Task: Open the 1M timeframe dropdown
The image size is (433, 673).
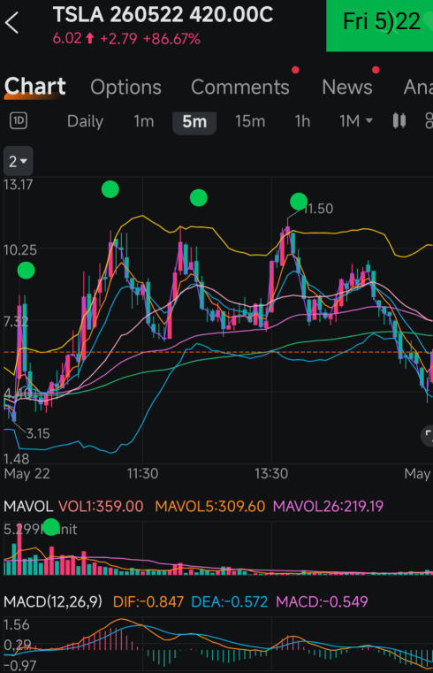Action: point(355,121)
